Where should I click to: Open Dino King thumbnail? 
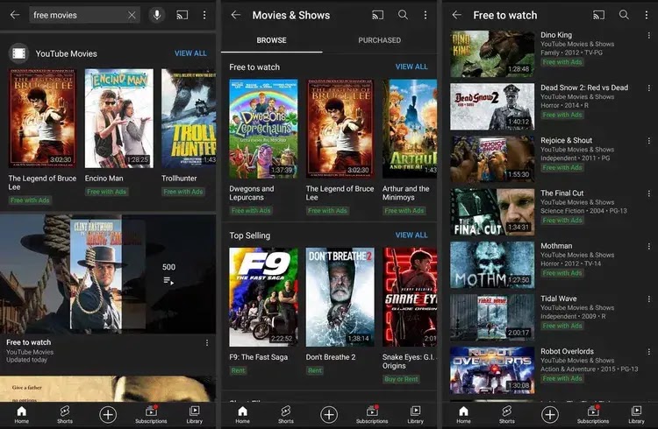(x=492, y=53)
